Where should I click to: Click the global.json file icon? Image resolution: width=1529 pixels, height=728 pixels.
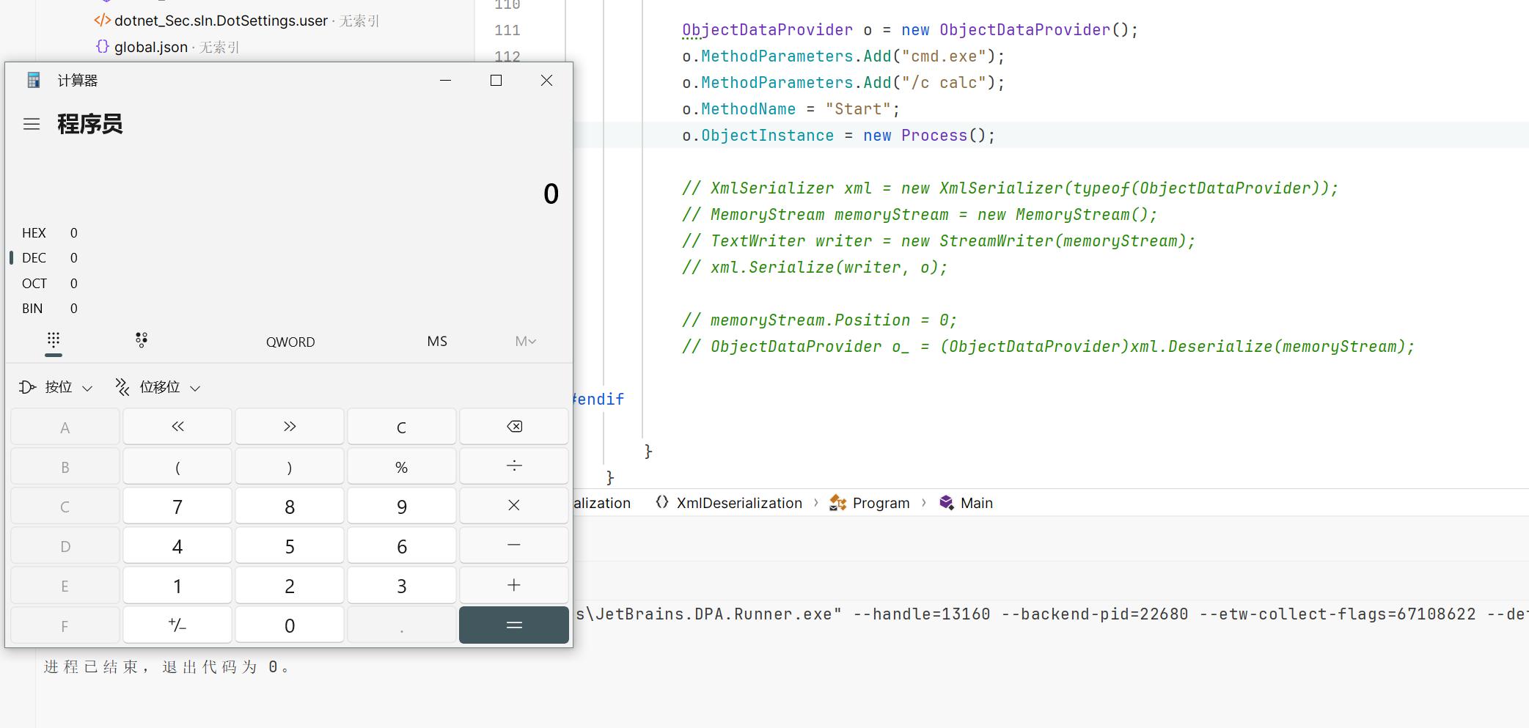103,47
